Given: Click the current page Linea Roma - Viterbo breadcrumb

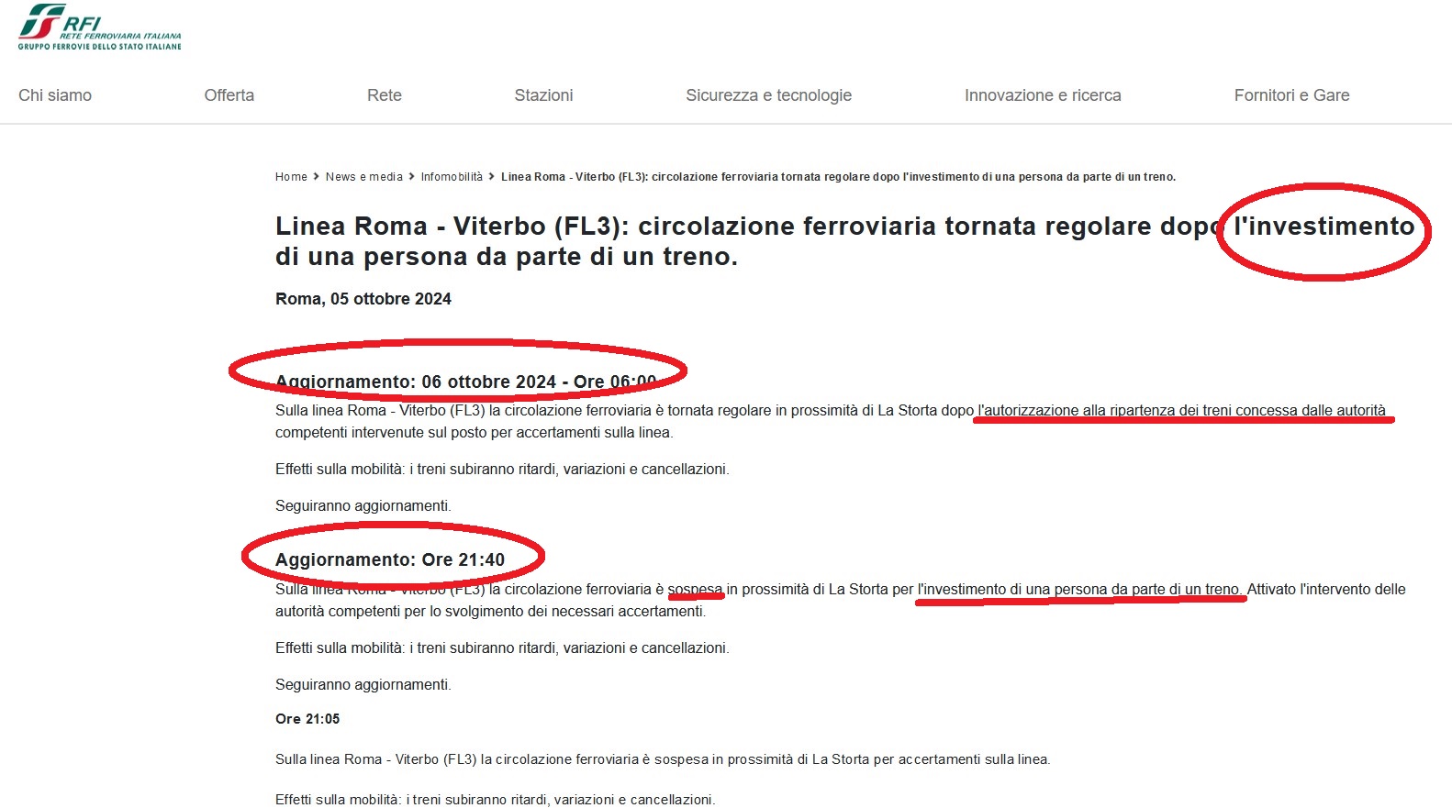Looking at the screenshot, I should point(837,177).
